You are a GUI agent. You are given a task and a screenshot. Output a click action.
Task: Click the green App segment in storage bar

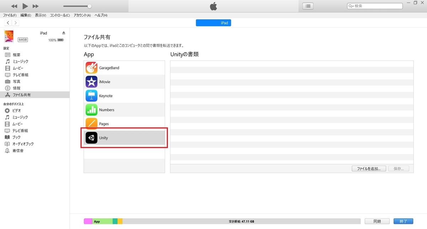click(102, 221)
